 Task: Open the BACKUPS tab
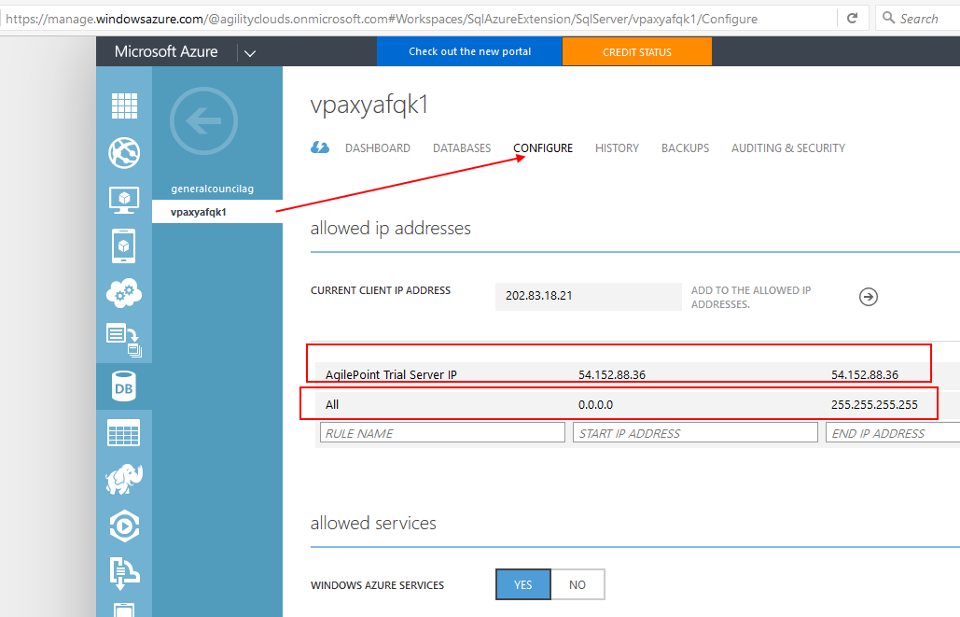point(685,147)
